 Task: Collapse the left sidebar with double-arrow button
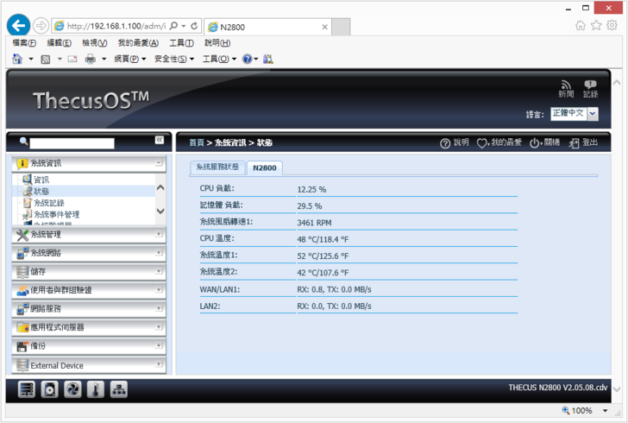[160, 140]
